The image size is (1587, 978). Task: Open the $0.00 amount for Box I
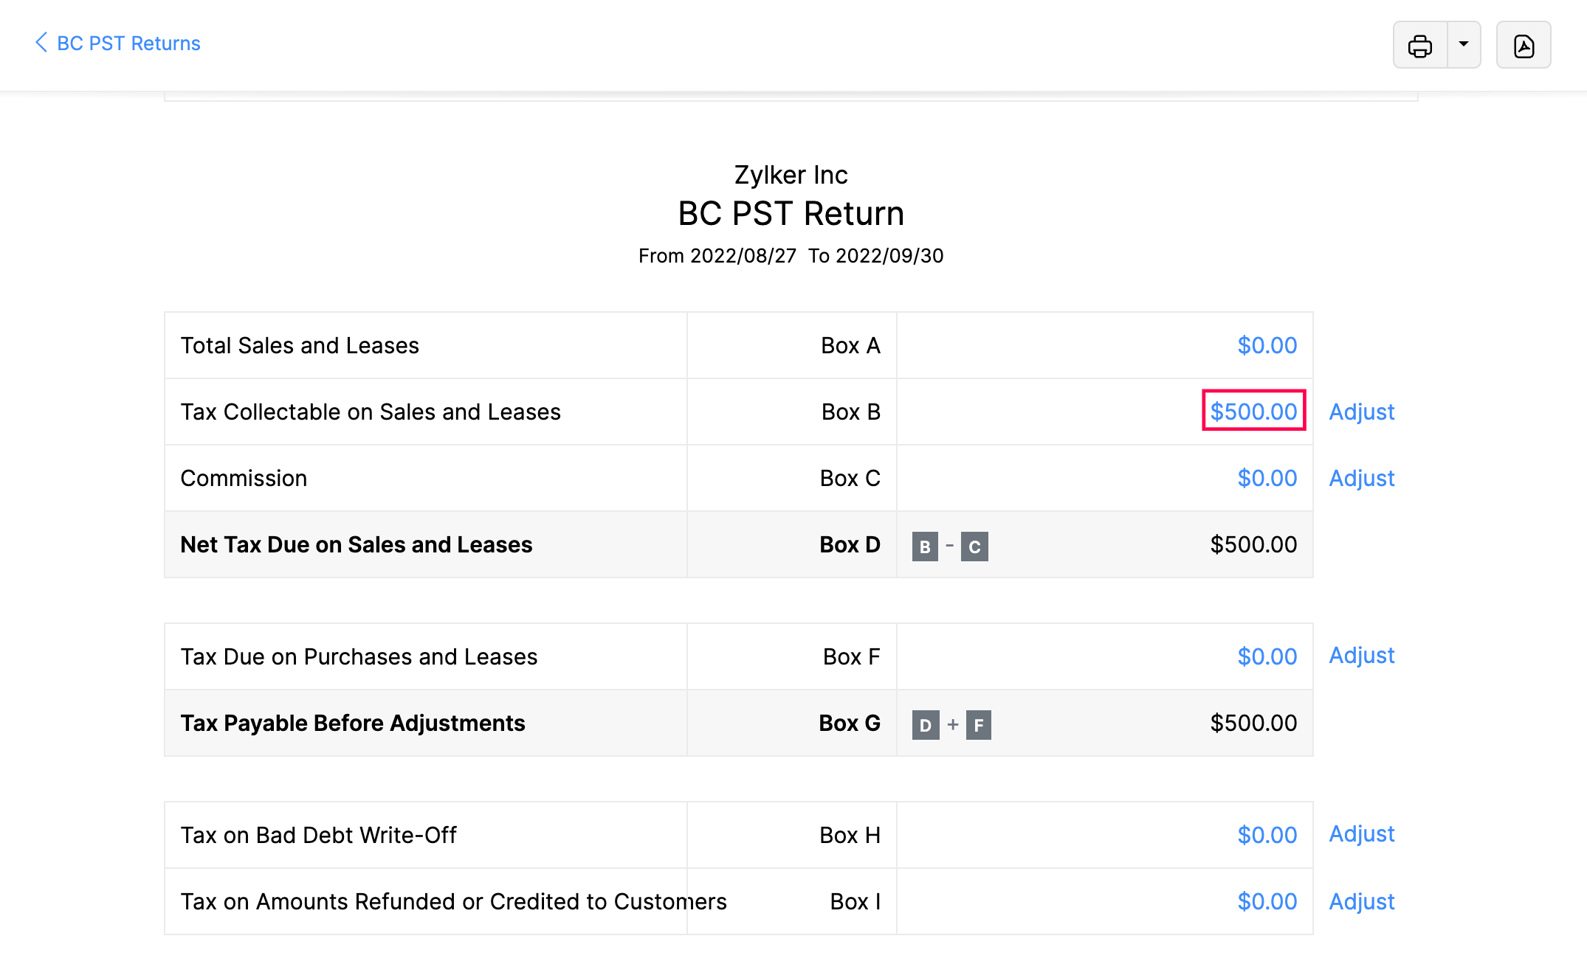1267,901
